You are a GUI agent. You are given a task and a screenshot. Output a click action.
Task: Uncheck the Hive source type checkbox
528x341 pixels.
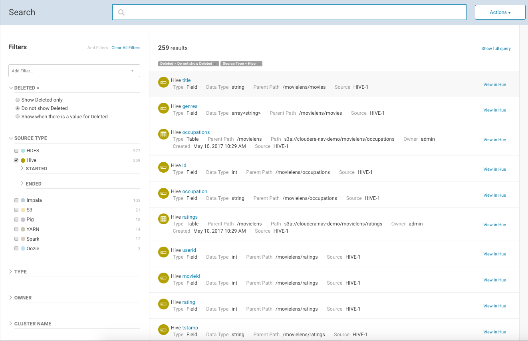pos(16,160)
